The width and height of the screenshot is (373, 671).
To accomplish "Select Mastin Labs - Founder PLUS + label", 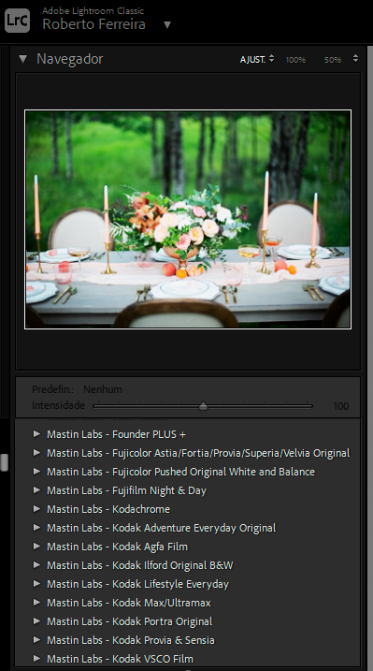I will (116, 434).
